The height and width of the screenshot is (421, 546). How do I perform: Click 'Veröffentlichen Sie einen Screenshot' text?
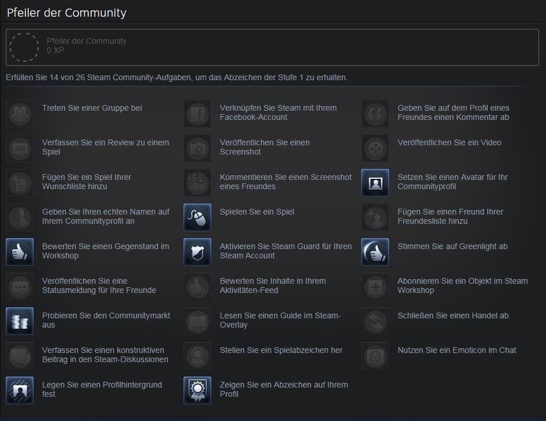pyautogui.click(x=265, y=147)
